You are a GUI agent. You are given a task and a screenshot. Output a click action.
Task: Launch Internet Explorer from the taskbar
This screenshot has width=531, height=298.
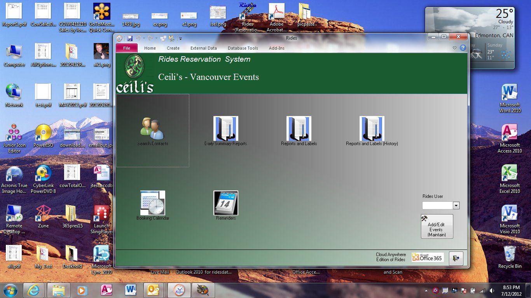coord(34,290)
